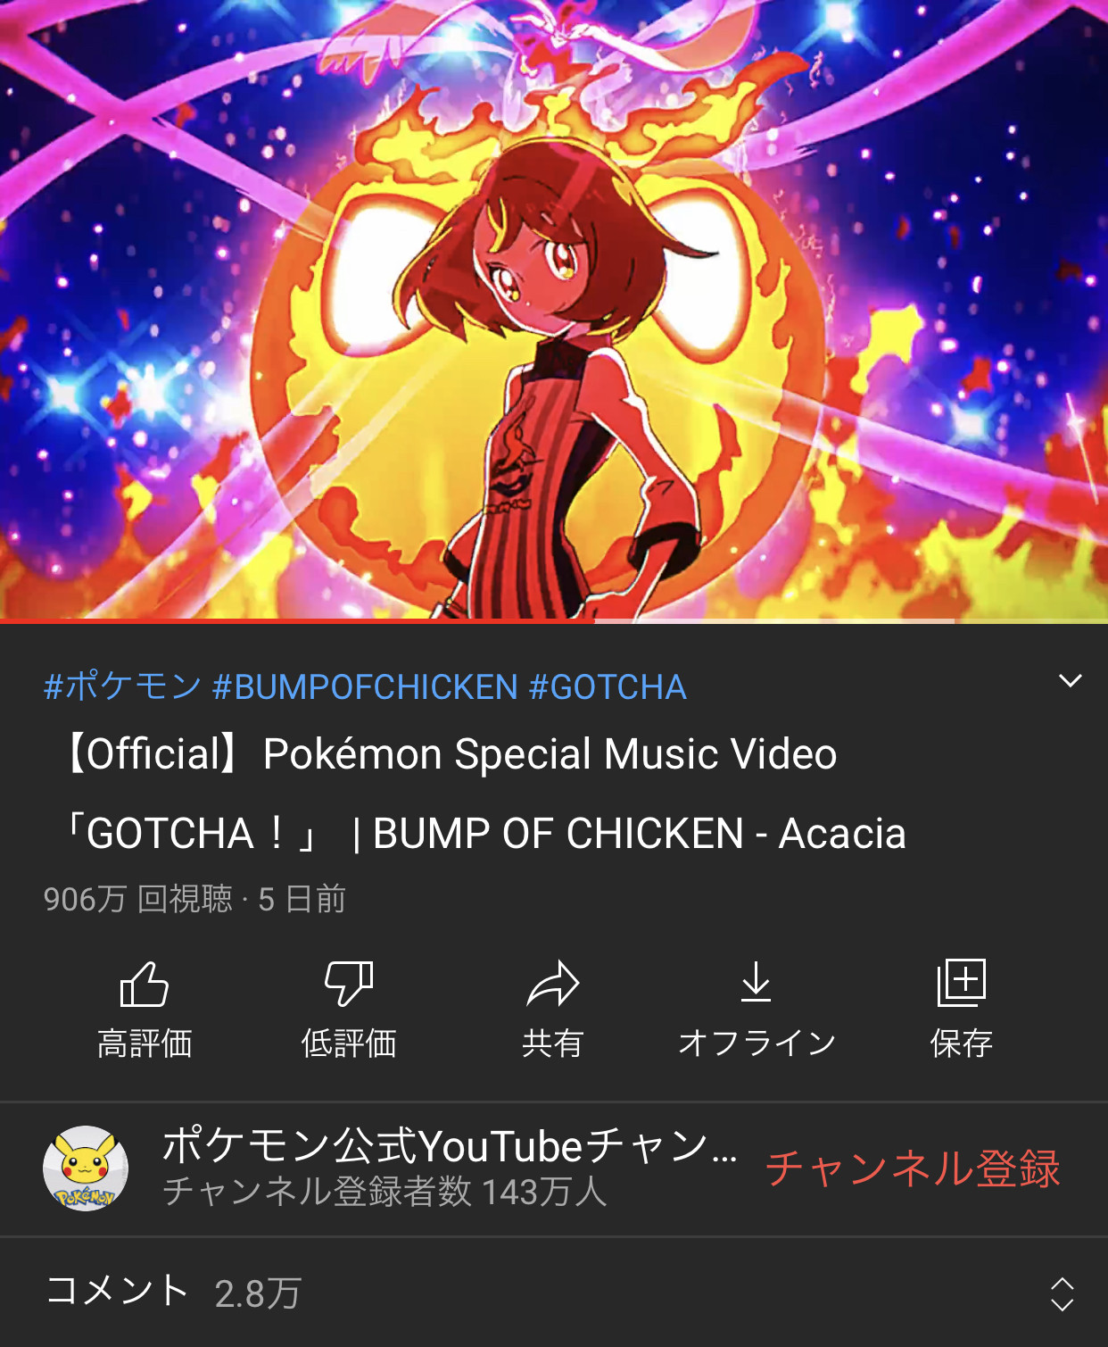Expand video description with chevron arrow
1108x1347 pixels.
point(1070,681)
